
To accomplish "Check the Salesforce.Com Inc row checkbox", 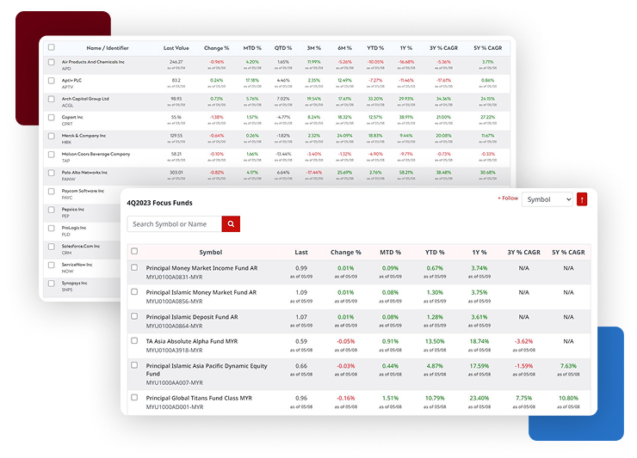I will tap(51, 247).
